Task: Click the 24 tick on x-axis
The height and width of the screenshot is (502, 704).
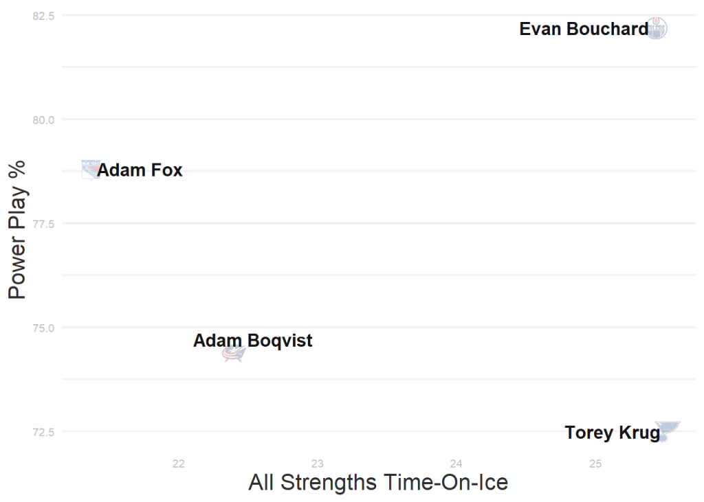Action: point(456,464)
